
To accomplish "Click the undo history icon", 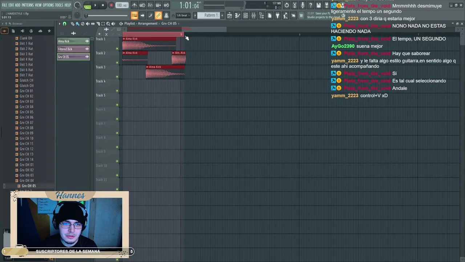I will [287, 5].
